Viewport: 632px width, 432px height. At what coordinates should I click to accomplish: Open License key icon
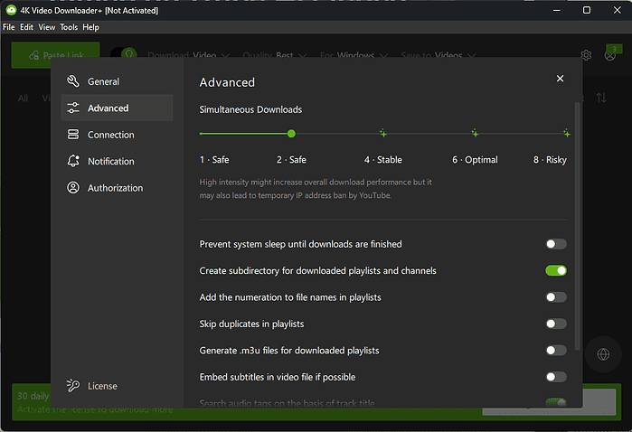tap(72, 386)
